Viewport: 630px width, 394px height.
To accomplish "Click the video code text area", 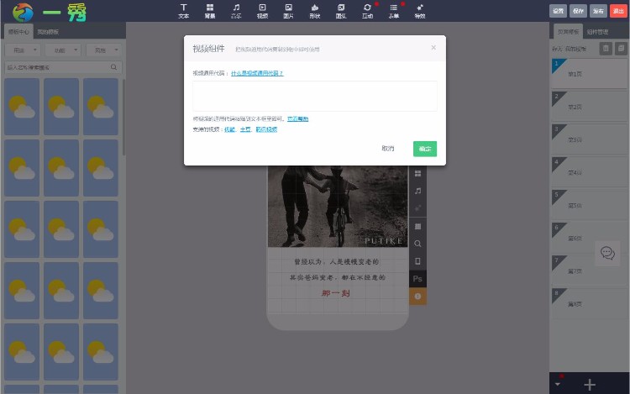I will pyautogui.click(x=315, y=96).
